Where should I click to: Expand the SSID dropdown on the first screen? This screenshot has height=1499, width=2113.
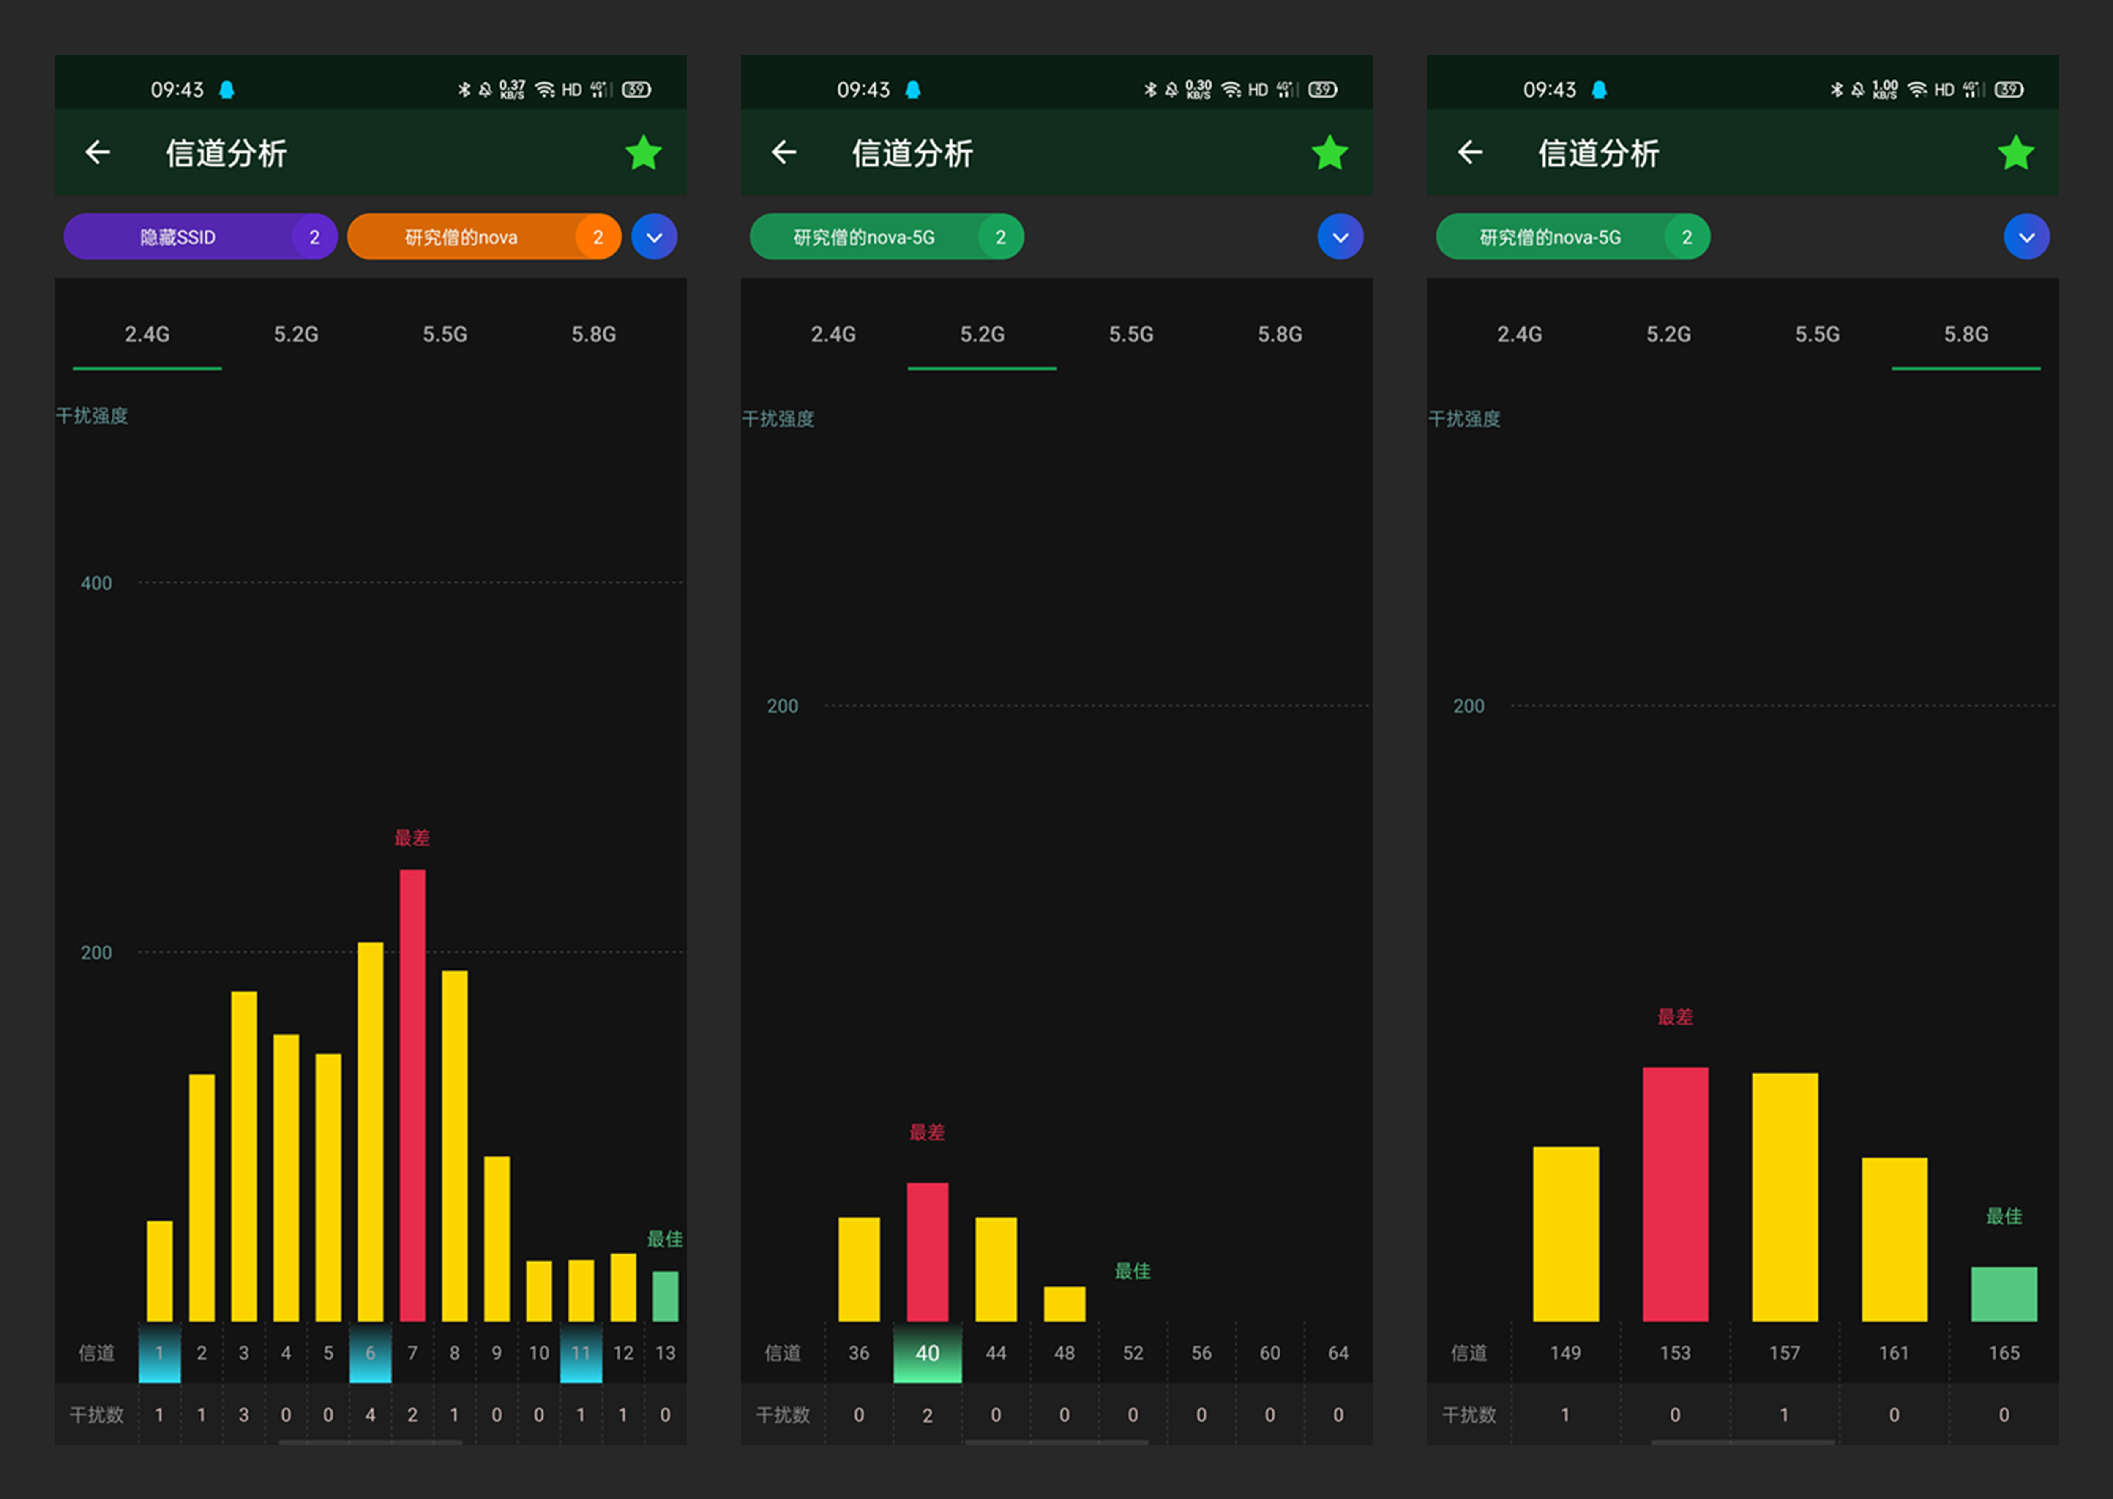pyautogui.click(x=655, y=236)
